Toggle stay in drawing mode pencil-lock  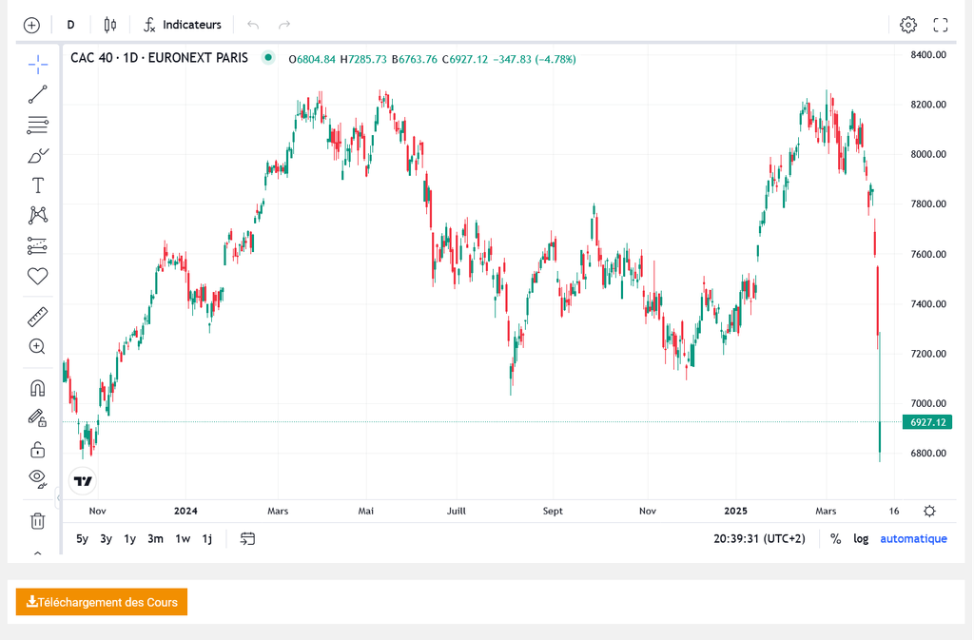[x=38, y=417]
